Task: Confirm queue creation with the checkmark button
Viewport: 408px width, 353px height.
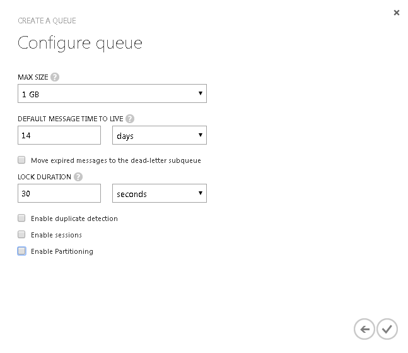Action: click(x=387, y=329)
